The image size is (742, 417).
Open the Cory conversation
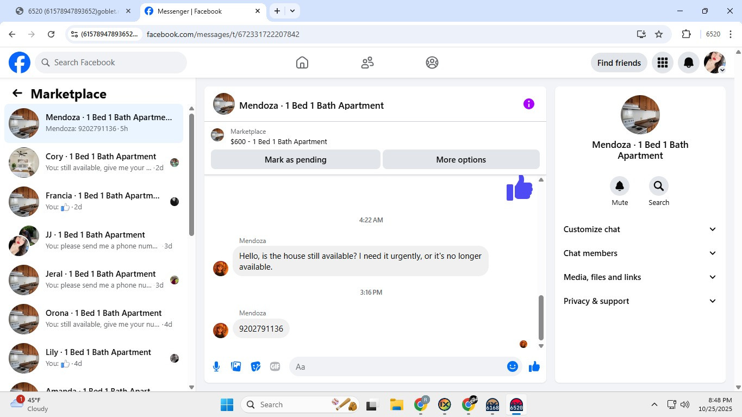[x=94, y=163]
